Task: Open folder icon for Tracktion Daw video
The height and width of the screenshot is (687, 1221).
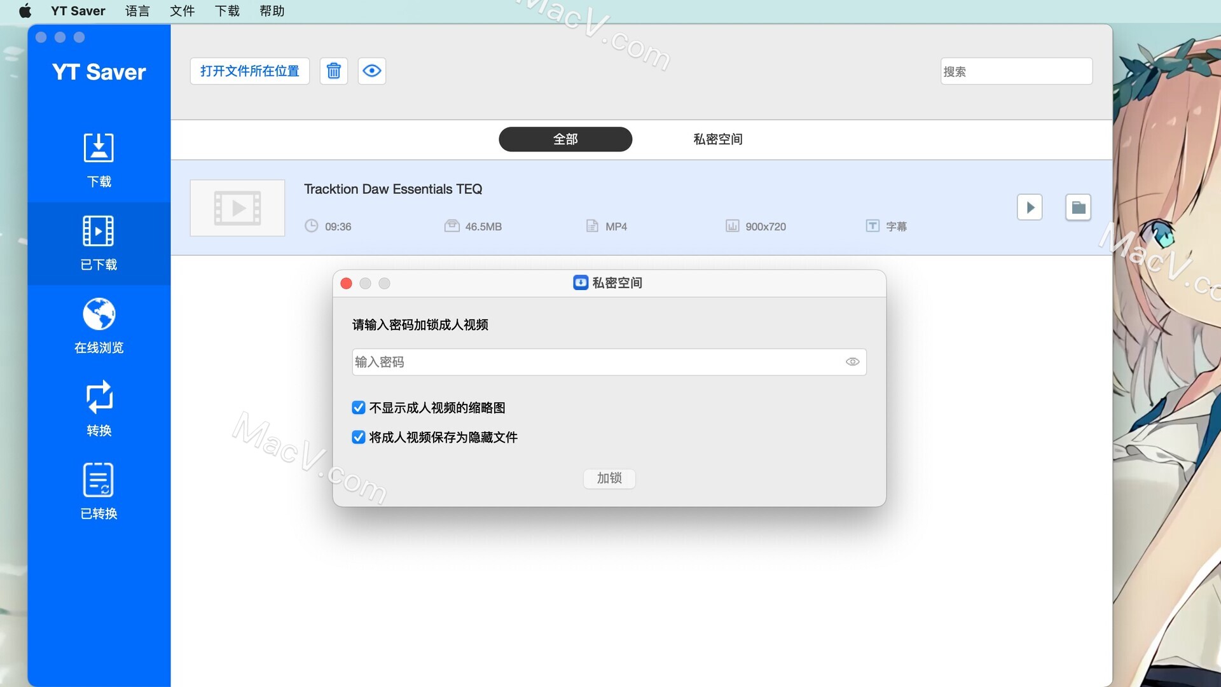Action: click(1079, 207)
